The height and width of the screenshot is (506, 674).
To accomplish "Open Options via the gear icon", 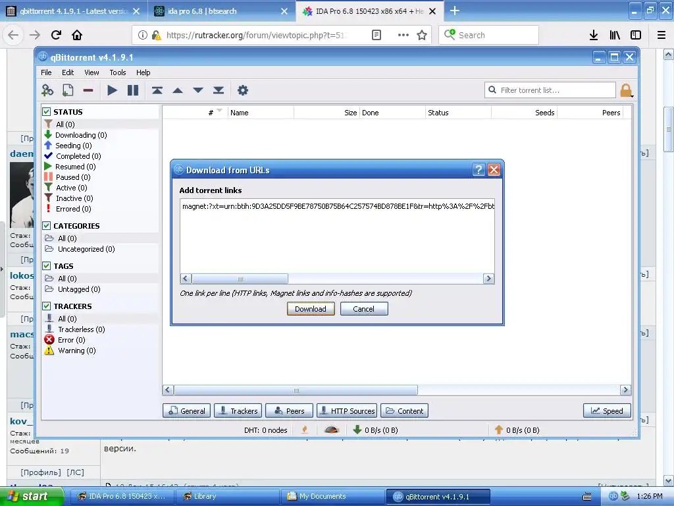I will (243, 90).
